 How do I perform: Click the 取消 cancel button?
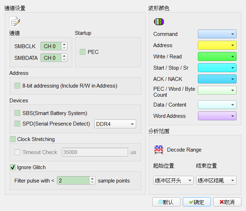pyautogui.click(x=227, y=202)
